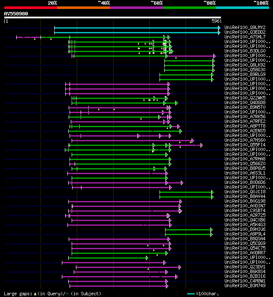The height and width of the screenshot is (297, 273).
Task: Click the UniRef100_Q8LK92 label
Action: point(245,65)
